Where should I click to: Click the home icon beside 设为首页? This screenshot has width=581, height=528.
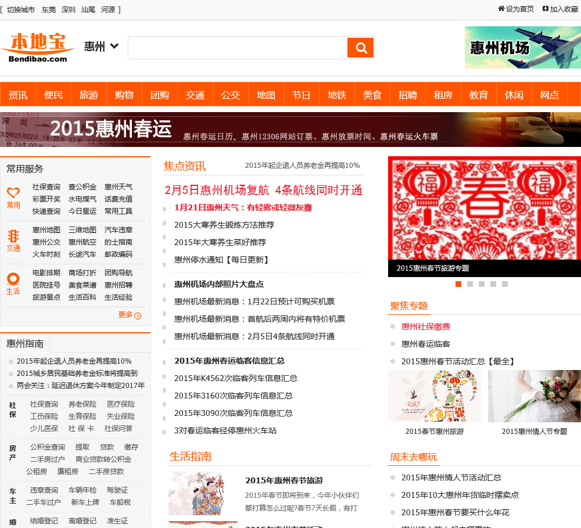[501, 9]
